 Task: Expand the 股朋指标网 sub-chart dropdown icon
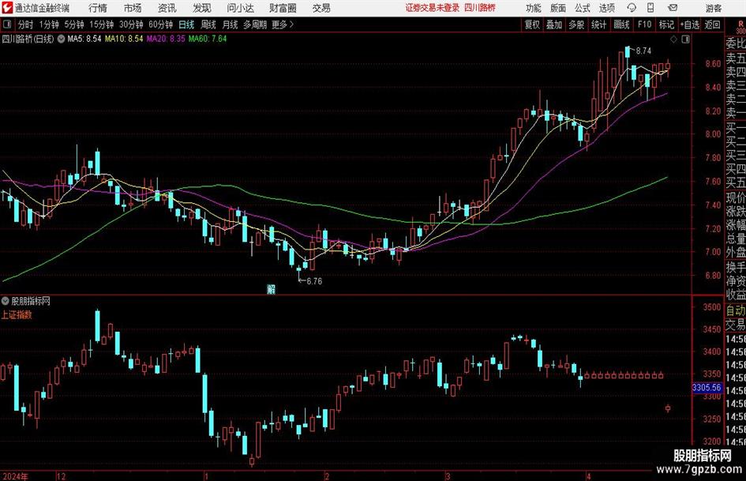coord(6,301)
